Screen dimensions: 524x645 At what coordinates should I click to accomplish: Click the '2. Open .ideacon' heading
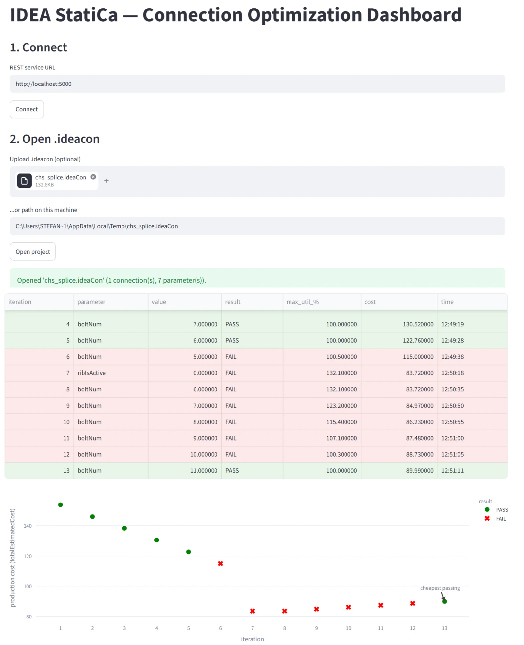pos(55,139)
